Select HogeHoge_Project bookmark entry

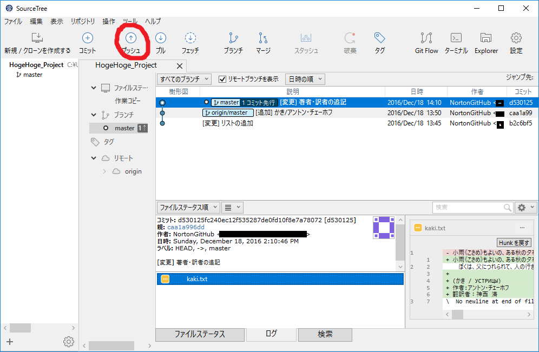coord(36,65)
